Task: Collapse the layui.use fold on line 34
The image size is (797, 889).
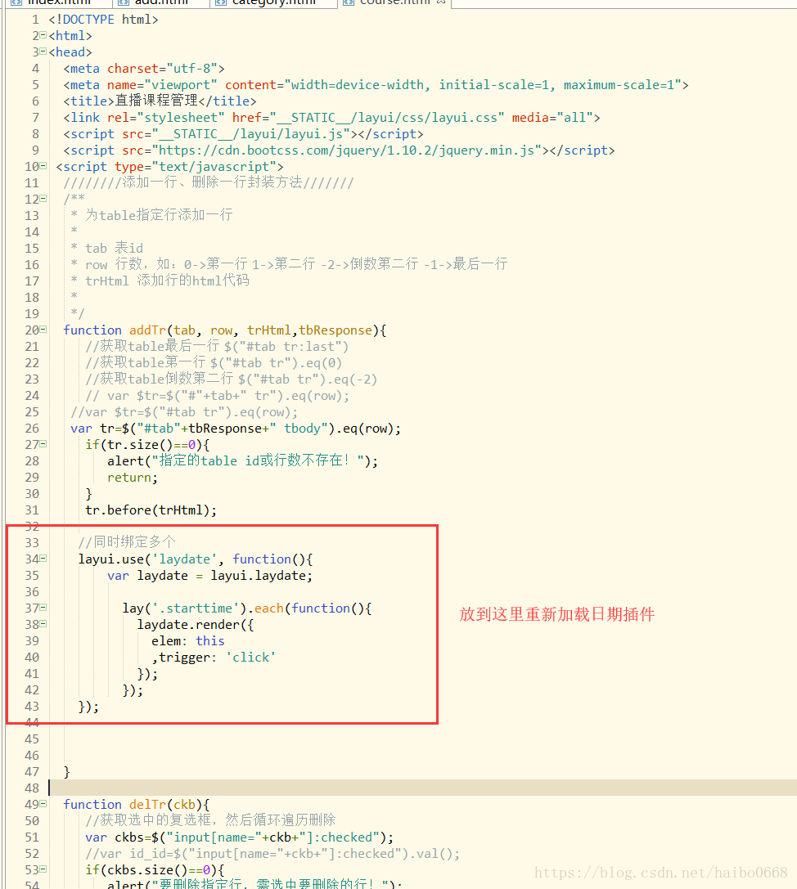Action: (x=43, y=559)
